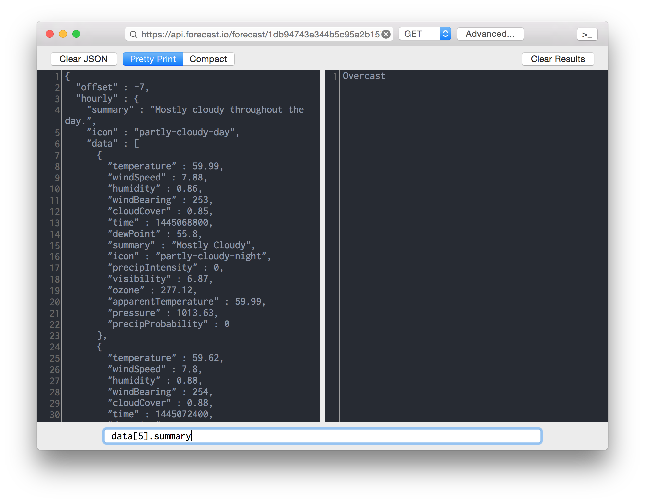
Task: Click the blue stepper arrows on GET
Action: [x=445, y=34]
